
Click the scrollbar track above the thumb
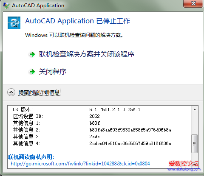[x=195, y=123]
